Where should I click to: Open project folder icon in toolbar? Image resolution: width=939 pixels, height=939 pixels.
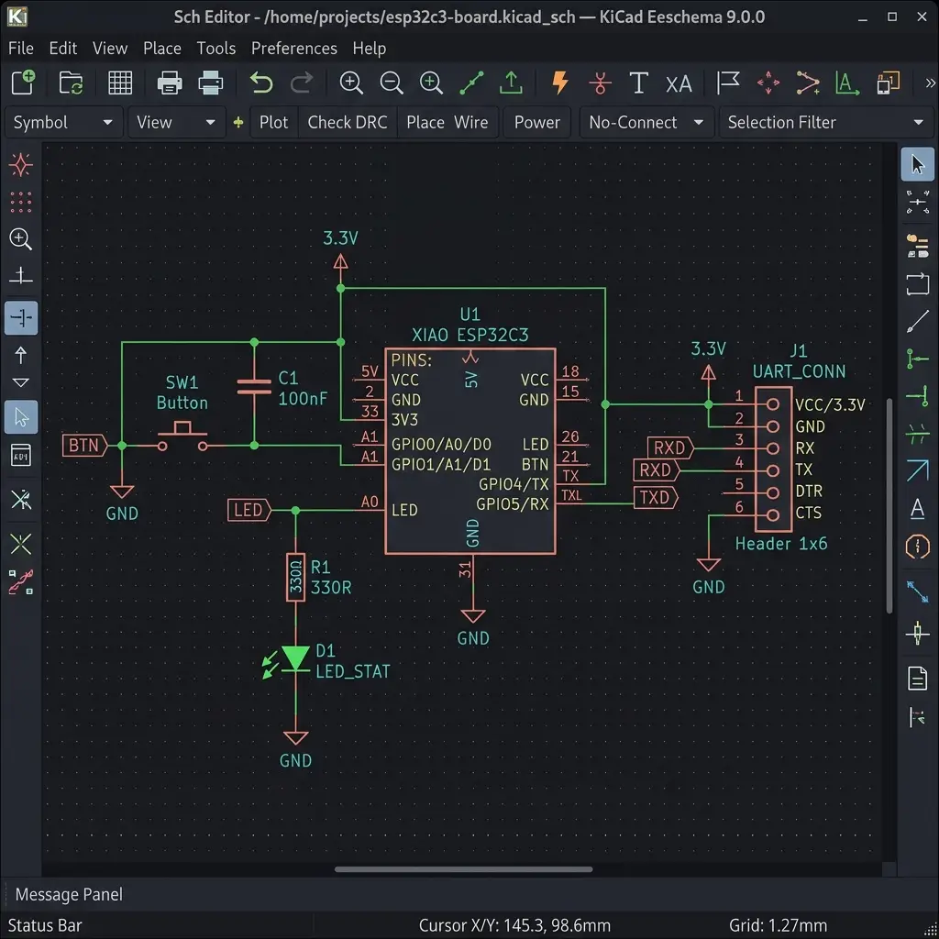[71, 83]
